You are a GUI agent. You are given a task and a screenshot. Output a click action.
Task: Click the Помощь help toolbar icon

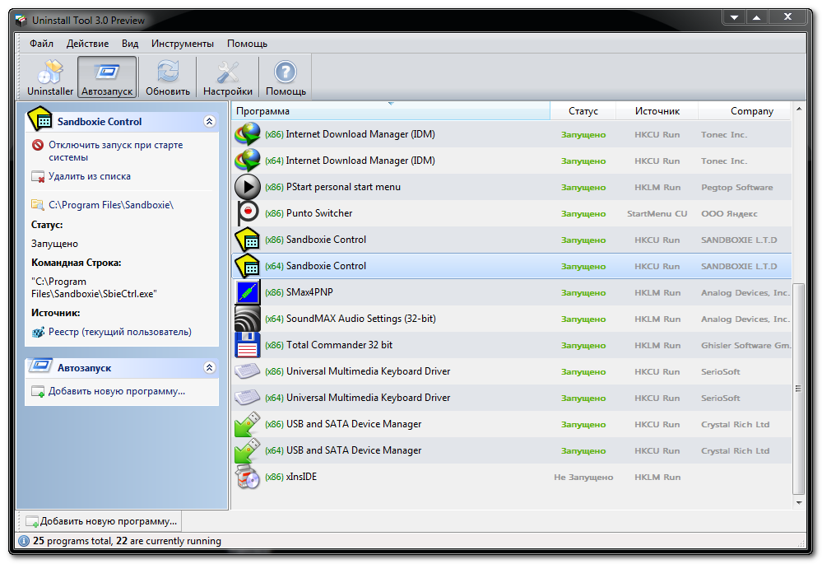click(286, 78)
